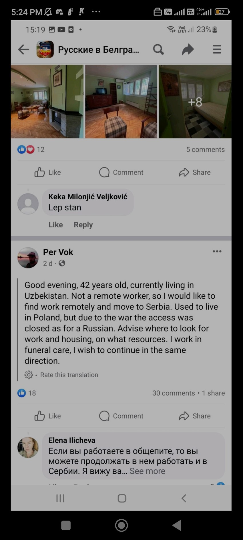Click Rate this translation link
This screenshot has width=243, height=540.
point(69,375)
